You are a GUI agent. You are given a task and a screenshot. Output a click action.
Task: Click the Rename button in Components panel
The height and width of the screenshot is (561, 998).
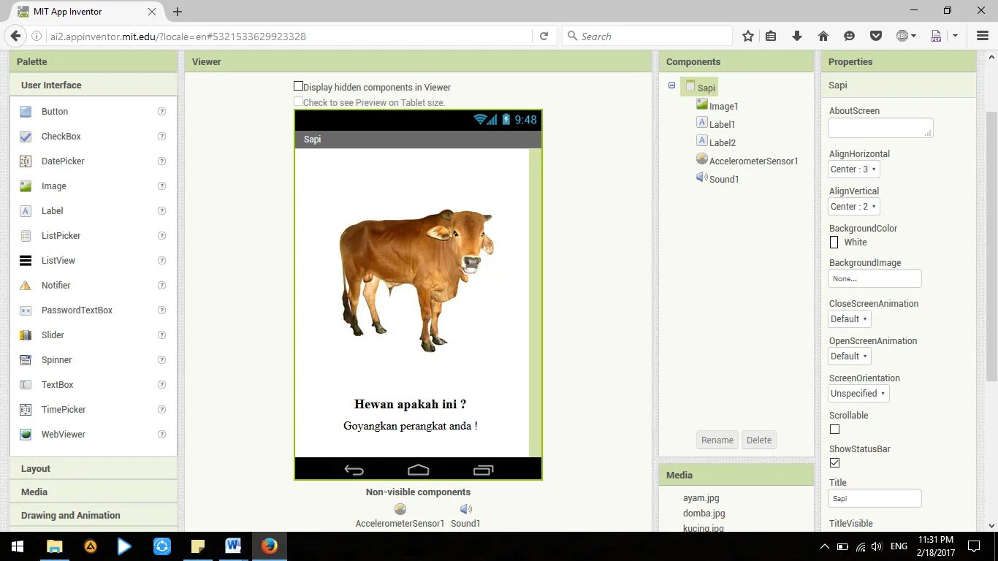717,440
